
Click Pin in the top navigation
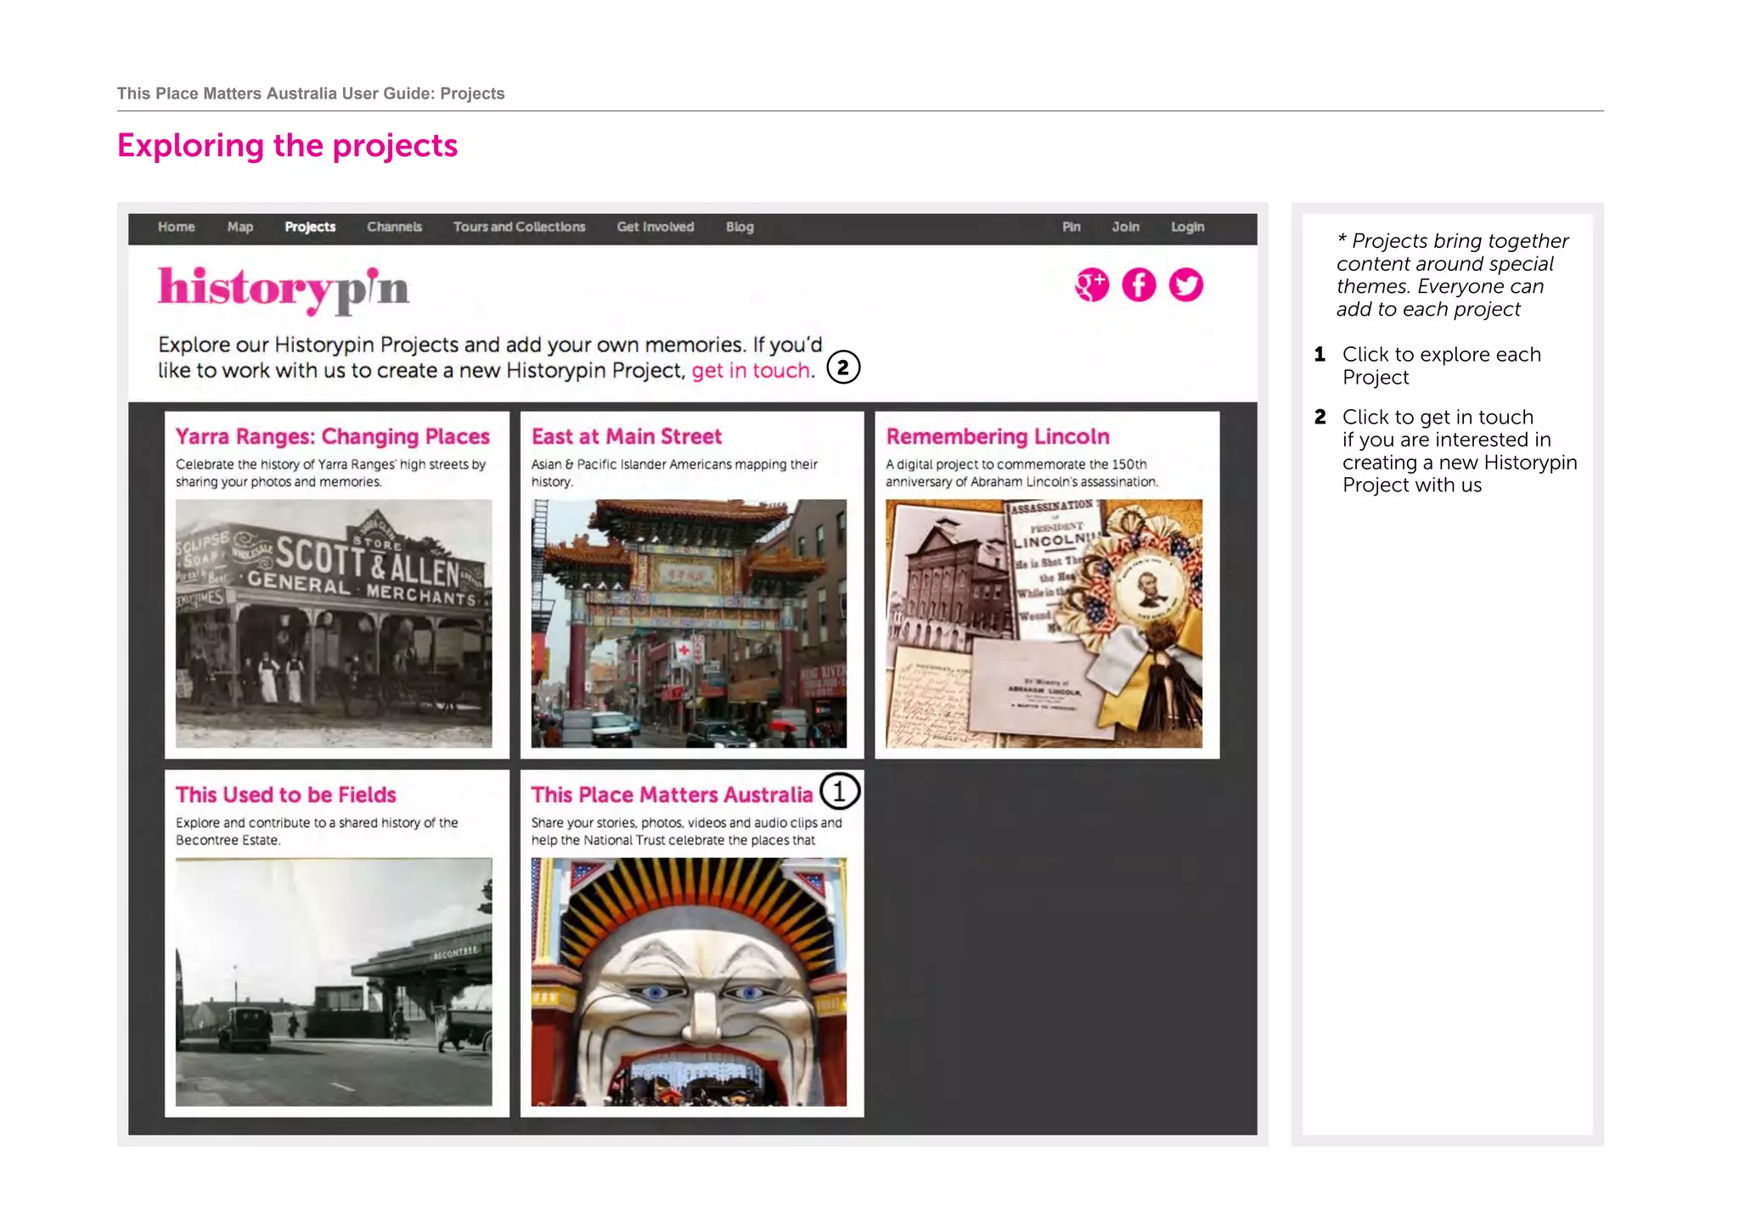[1072, 227]
